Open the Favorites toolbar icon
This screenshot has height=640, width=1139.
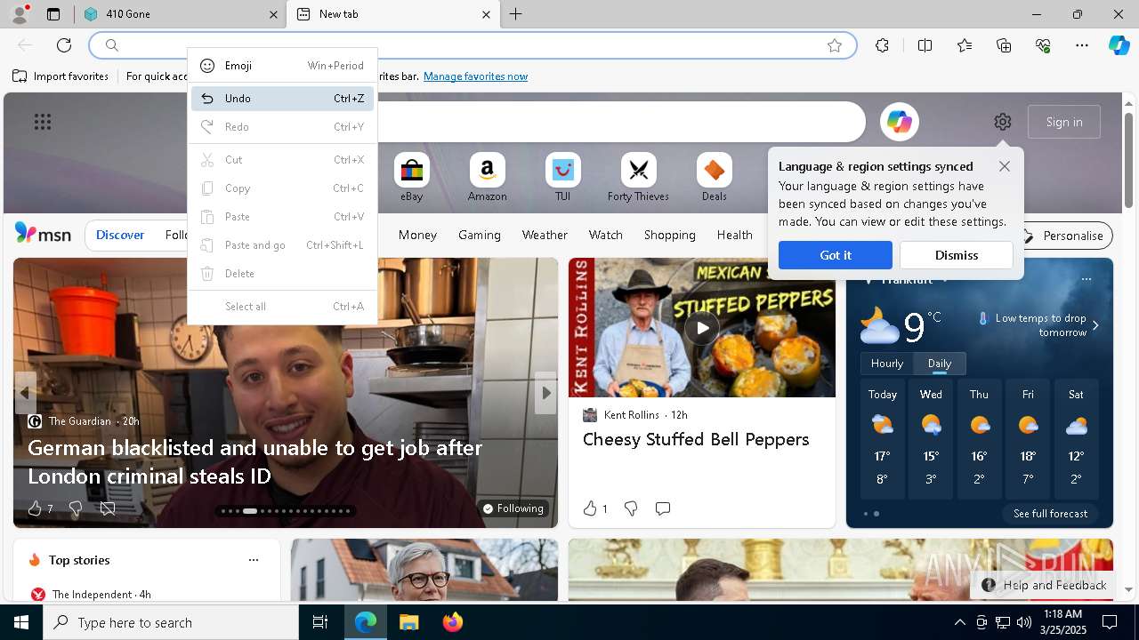pos(965,45)
